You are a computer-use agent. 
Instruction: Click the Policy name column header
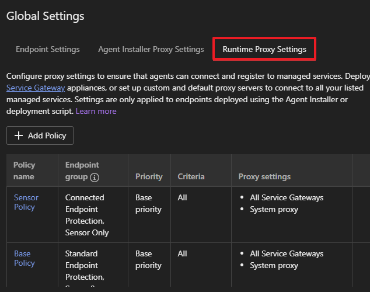pos(24,171)
